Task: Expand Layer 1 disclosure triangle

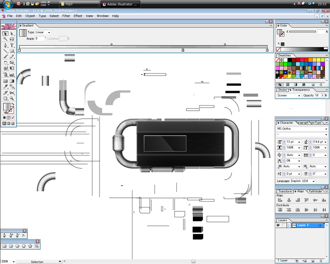Action: (x=289, y=225)
